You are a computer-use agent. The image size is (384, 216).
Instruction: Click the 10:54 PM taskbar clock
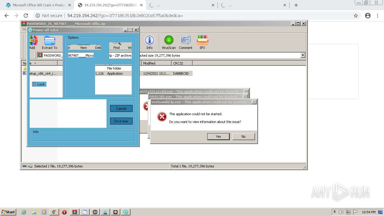coord(369,212)
